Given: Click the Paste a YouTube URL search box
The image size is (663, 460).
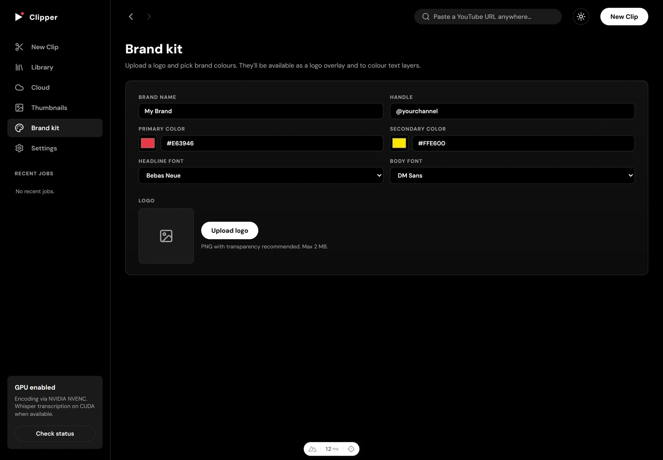Looking at the screenshot, I should [x=488, y=17].
